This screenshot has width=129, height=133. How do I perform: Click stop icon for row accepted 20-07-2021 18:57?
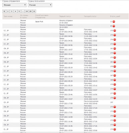tap(115, 49)
